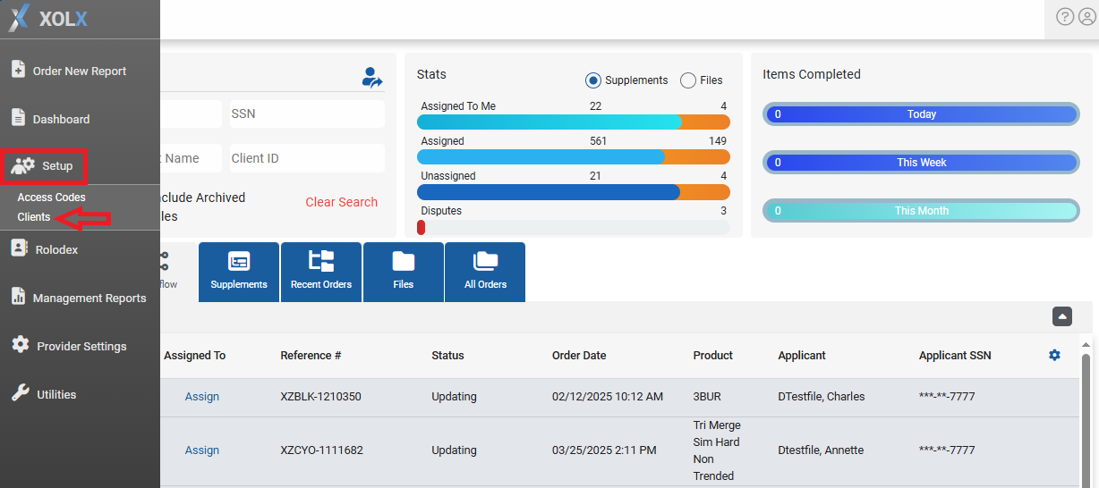Click order date 02/12/2025 10:12 AM

coord(608,397)
